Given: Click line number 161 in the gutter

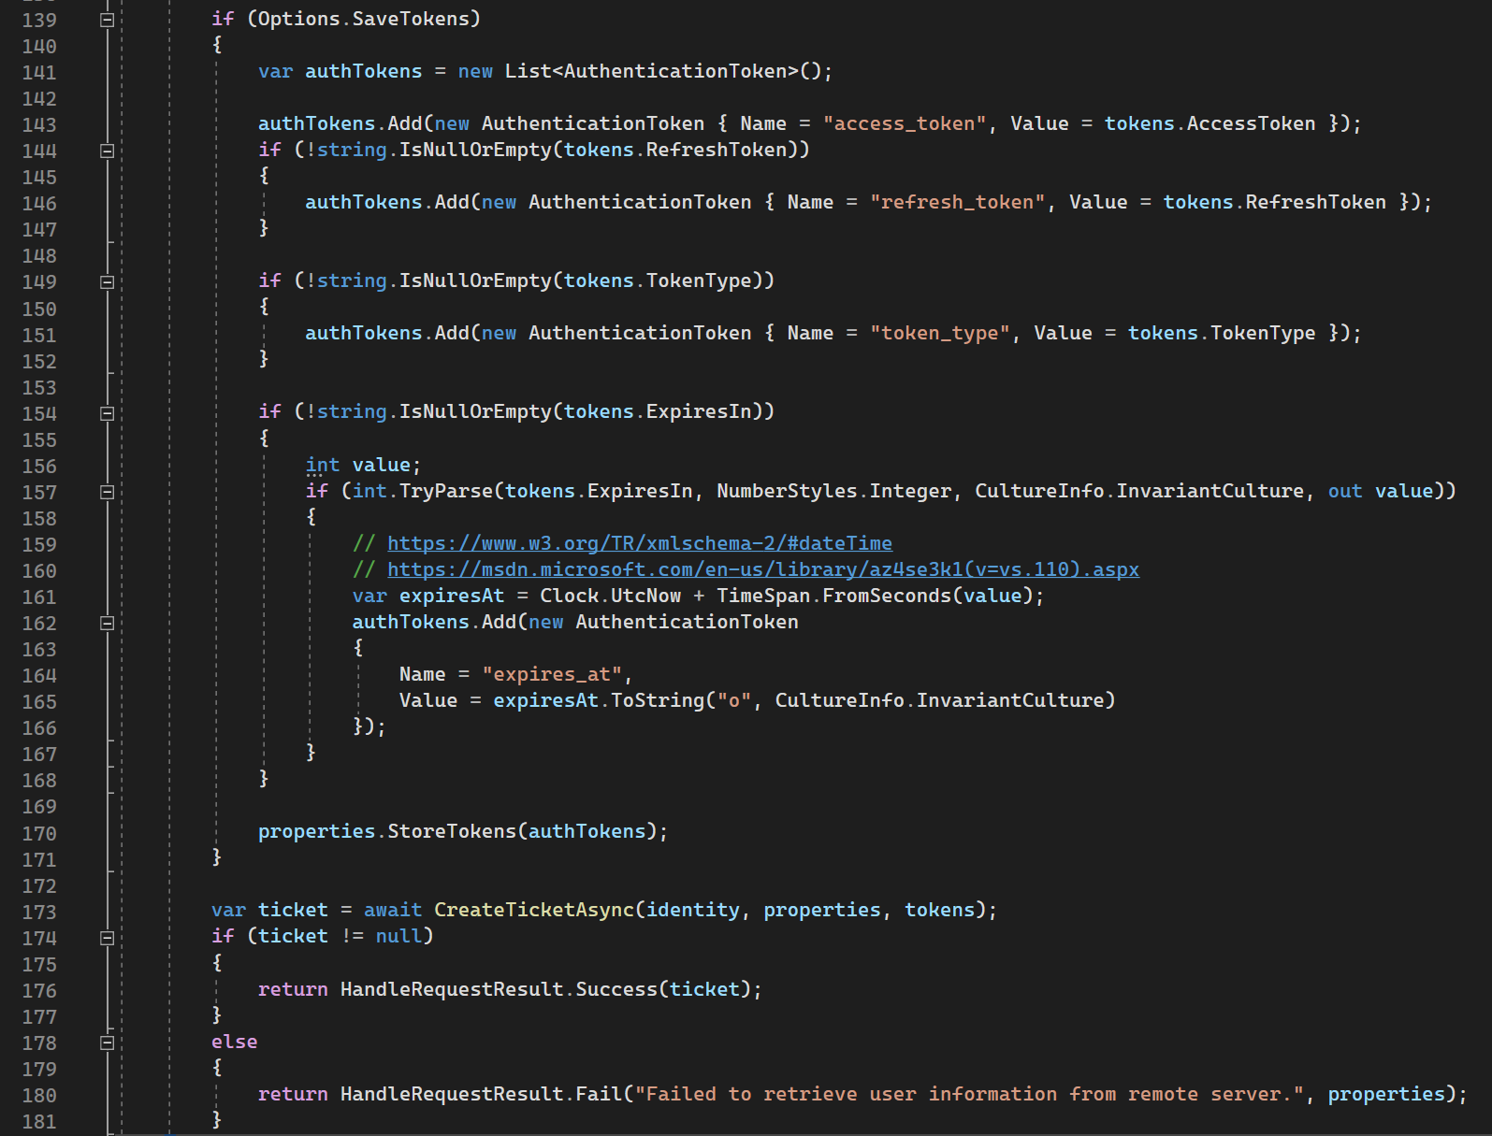Looking at the screenshot, I should click(39, 597).
